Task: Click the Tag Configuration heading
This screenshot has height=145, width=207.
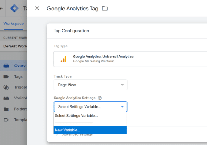Action: pos(71,31)
